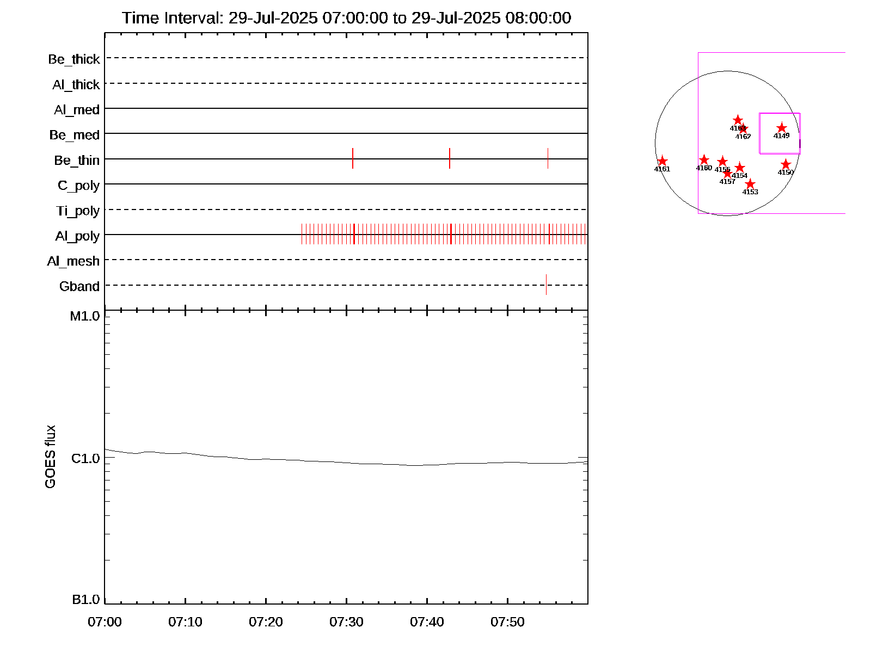This screenshot has width=871, height=653.
Task: Click the M1.0 flux level label
Action: coord(85,316)
